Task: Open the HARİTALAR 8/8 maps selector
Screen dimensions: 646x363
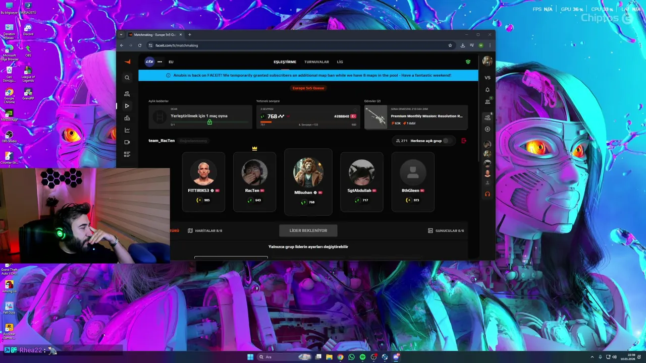Action: (x=205, y=230)
